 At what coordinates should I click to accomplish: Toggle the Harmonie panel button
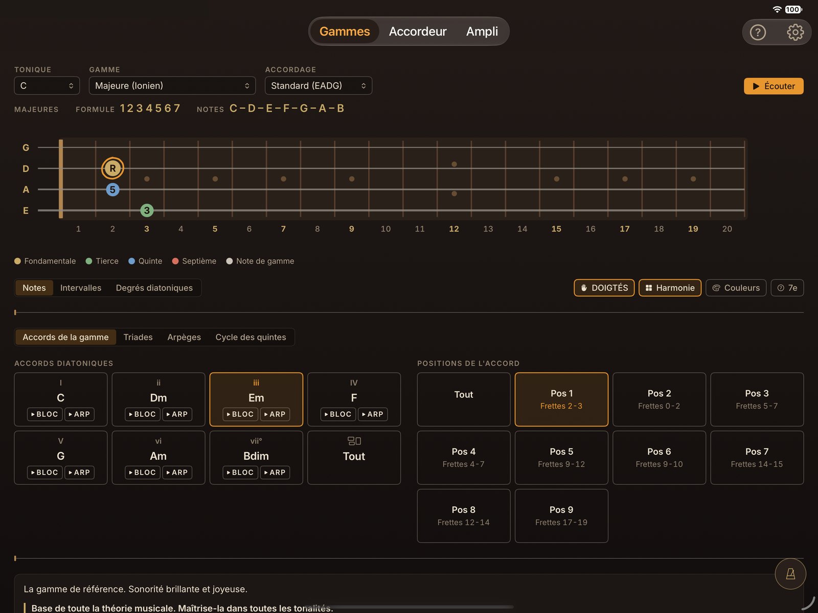coord(670,288)
